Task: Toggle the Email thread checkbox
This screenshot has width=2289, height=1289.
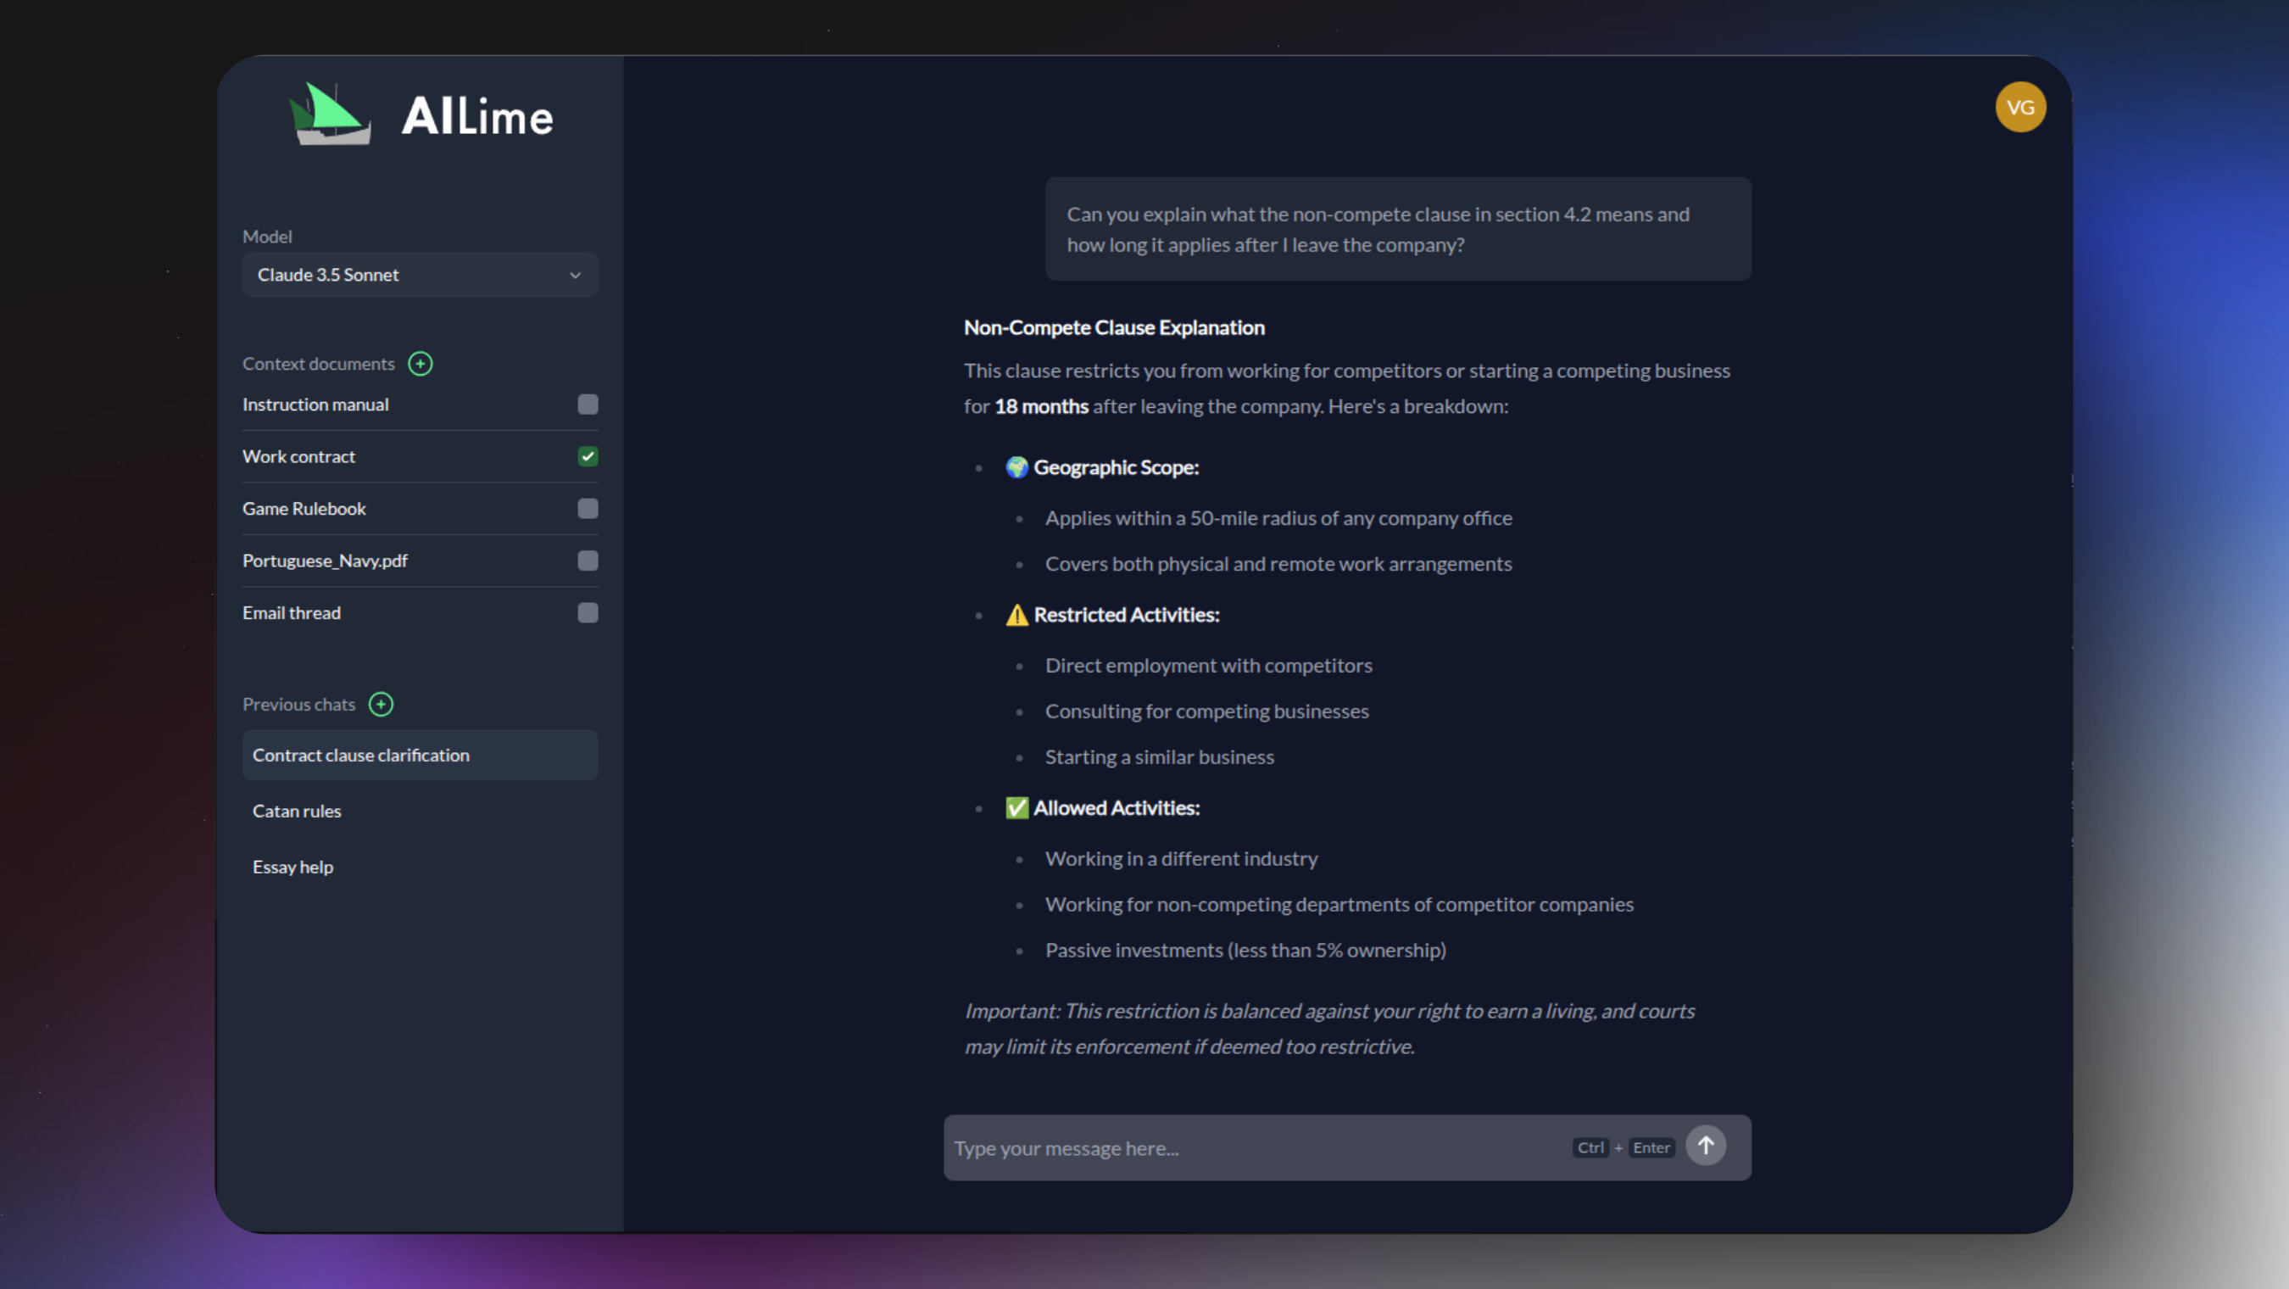Action: 588,612
